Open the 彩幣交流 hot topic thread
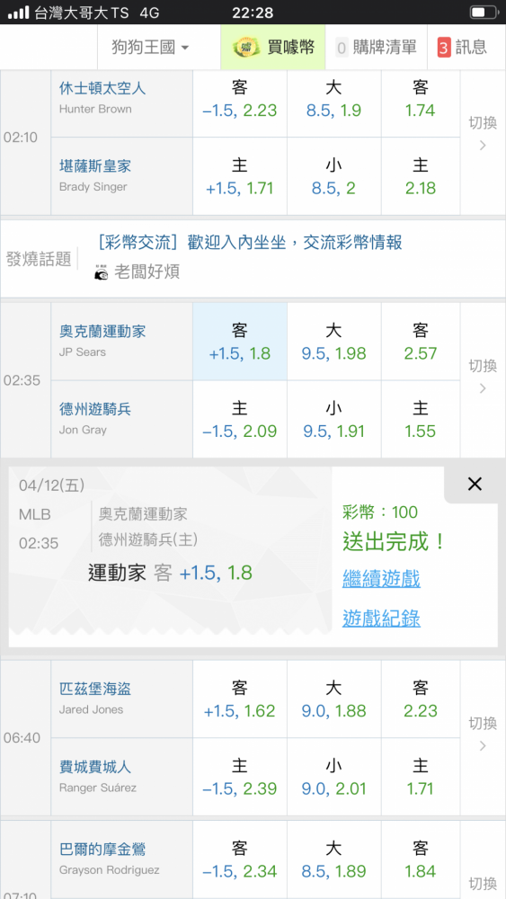 tap(250, 243)
